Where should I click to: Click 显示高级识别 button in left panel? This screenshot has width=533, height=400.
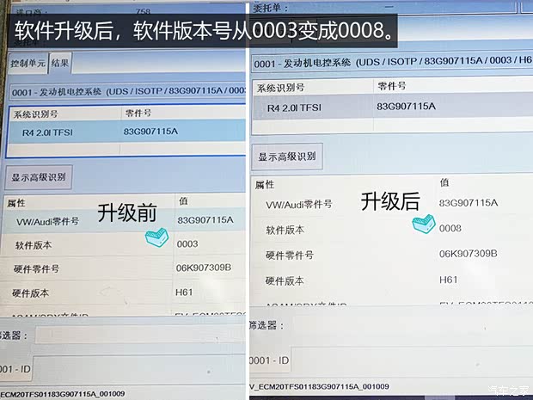[39, 177]
